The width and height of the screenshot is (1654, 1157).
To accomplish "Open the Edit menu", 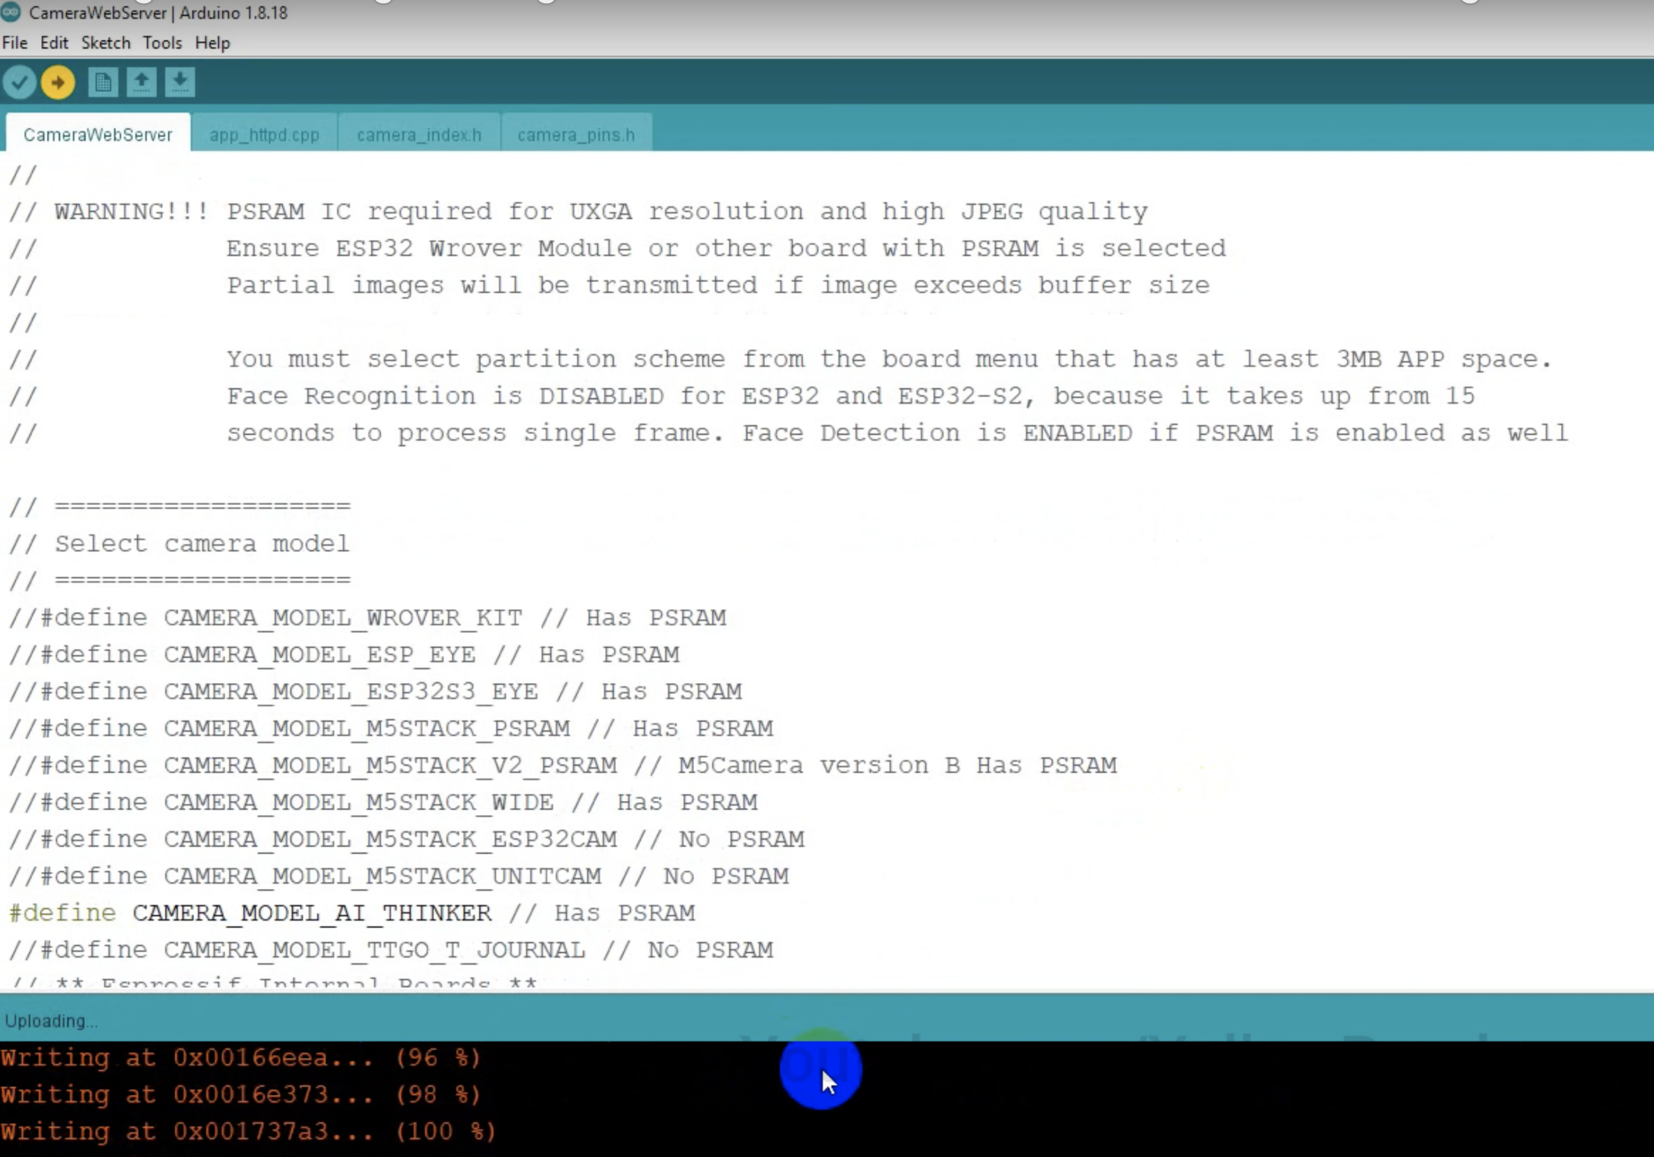I will 54,43.
